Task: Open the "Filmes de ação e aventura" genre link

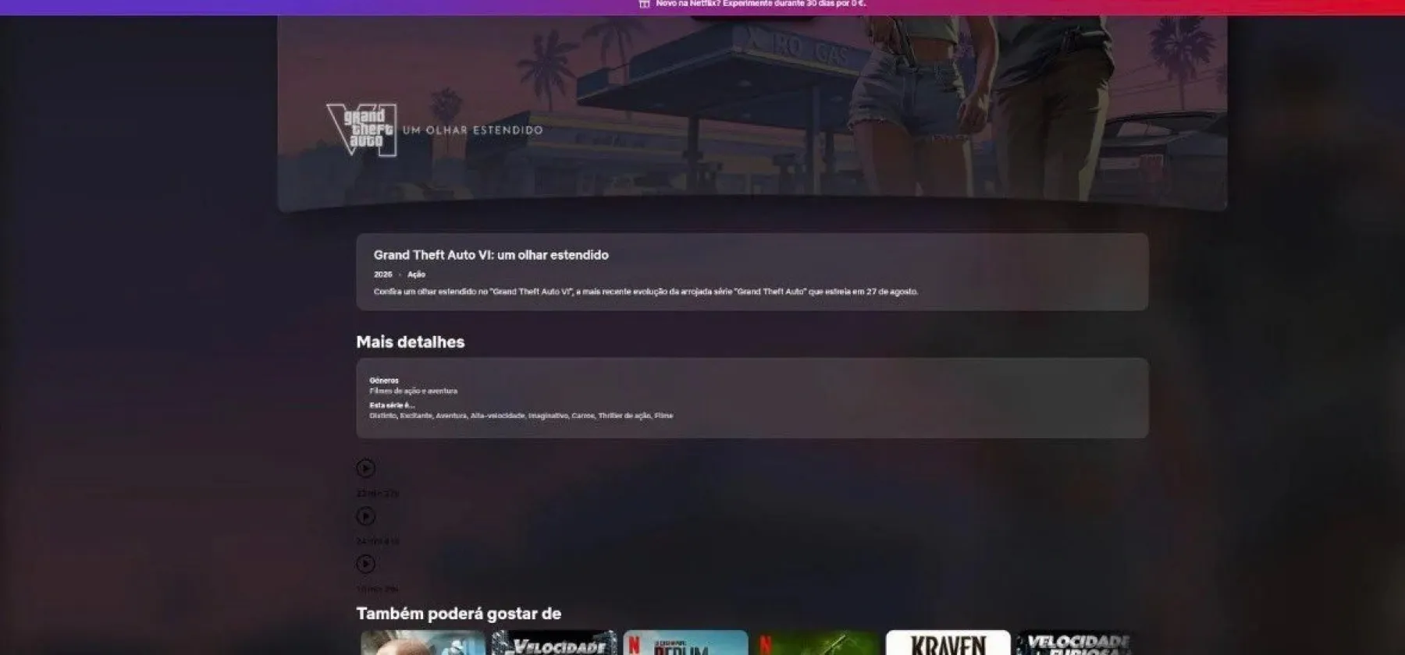Action: coord(413,391)
